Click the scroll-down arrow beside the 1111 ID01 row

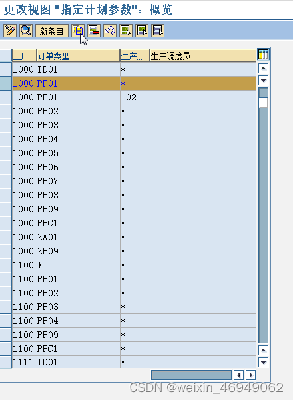[x=263, y=362]
